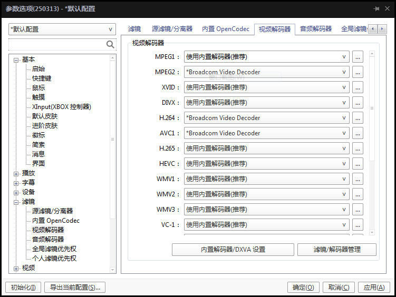Open XVID decoder settings ellipsis button

coord(358,87)
